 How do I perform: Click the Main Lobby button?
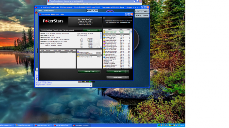117,78
